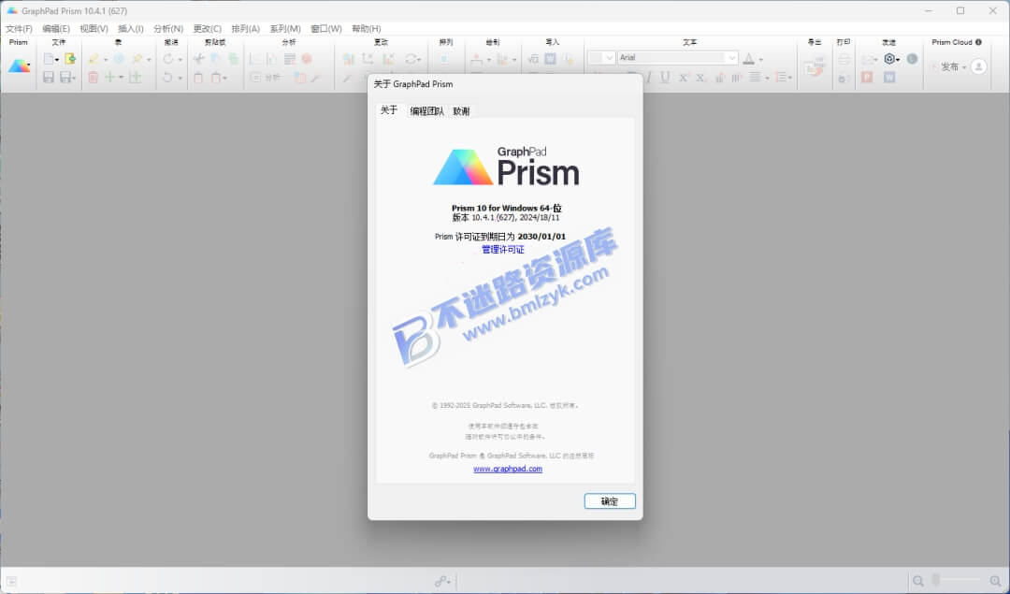The width and height of the screenshot is (1010, 594).
Task: Expand the line spacing dropdown arrow
Action: tap(789, 79)
